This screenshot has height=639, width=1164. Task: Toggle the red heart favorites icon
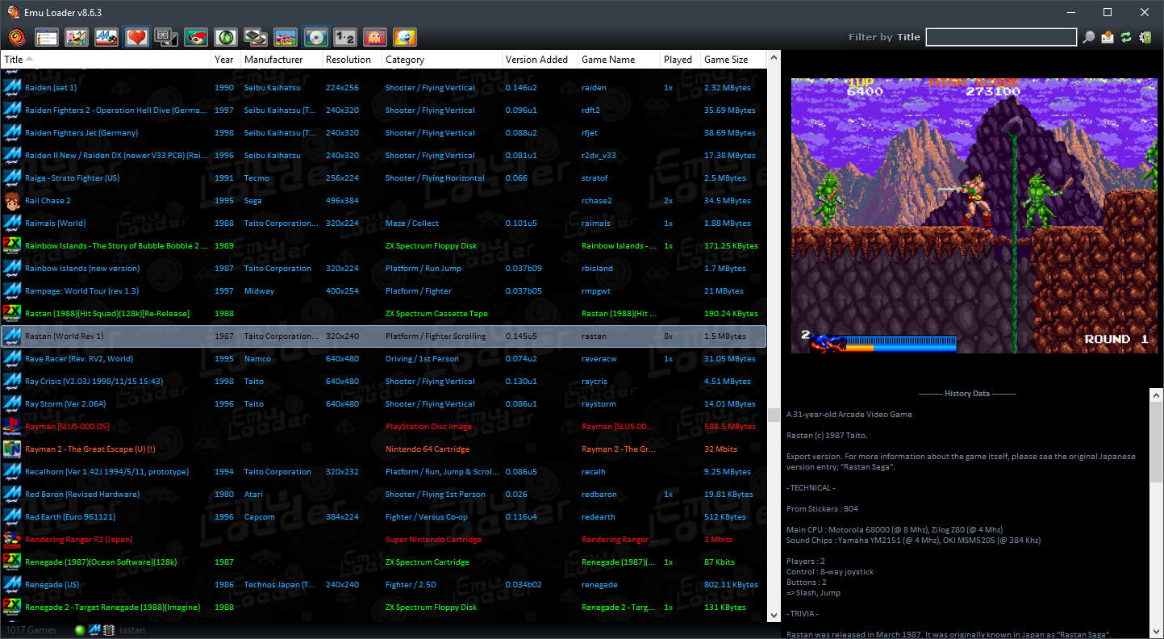click(136, 37)
